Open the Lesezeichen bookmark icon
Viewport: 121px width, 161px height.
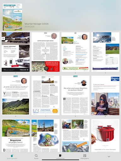click(60, 156)
